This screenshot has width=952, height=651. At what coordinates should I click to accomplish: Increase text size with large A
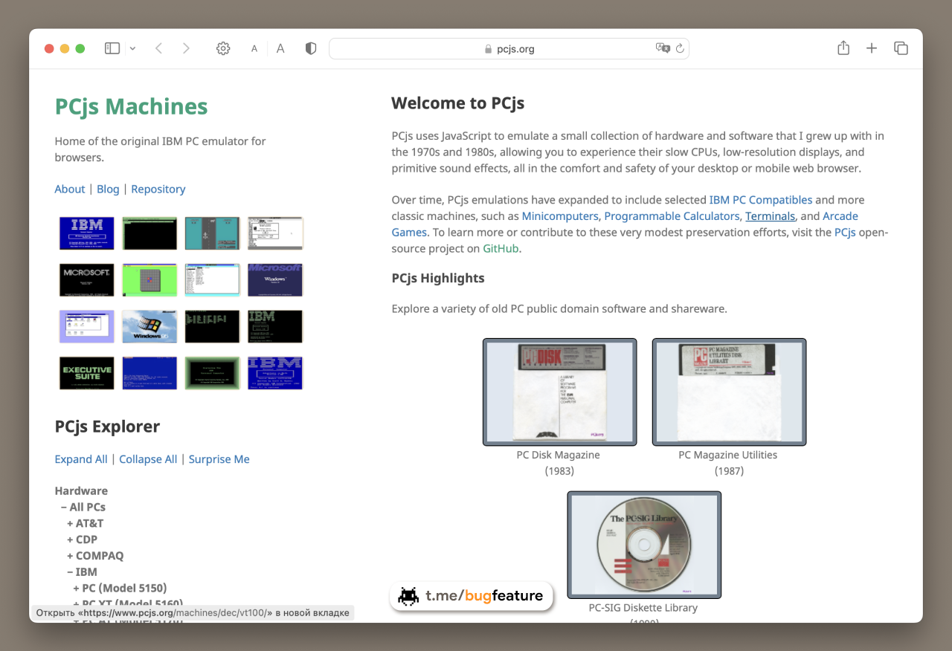tap(280, 48)
